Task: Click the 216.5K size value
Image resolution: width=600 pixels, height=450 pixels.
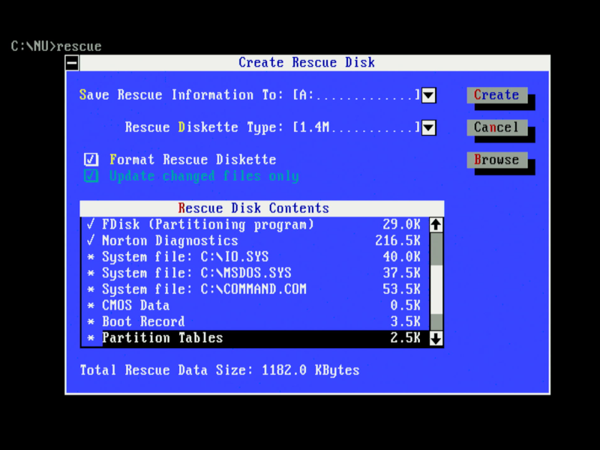Action: [397, 241]
